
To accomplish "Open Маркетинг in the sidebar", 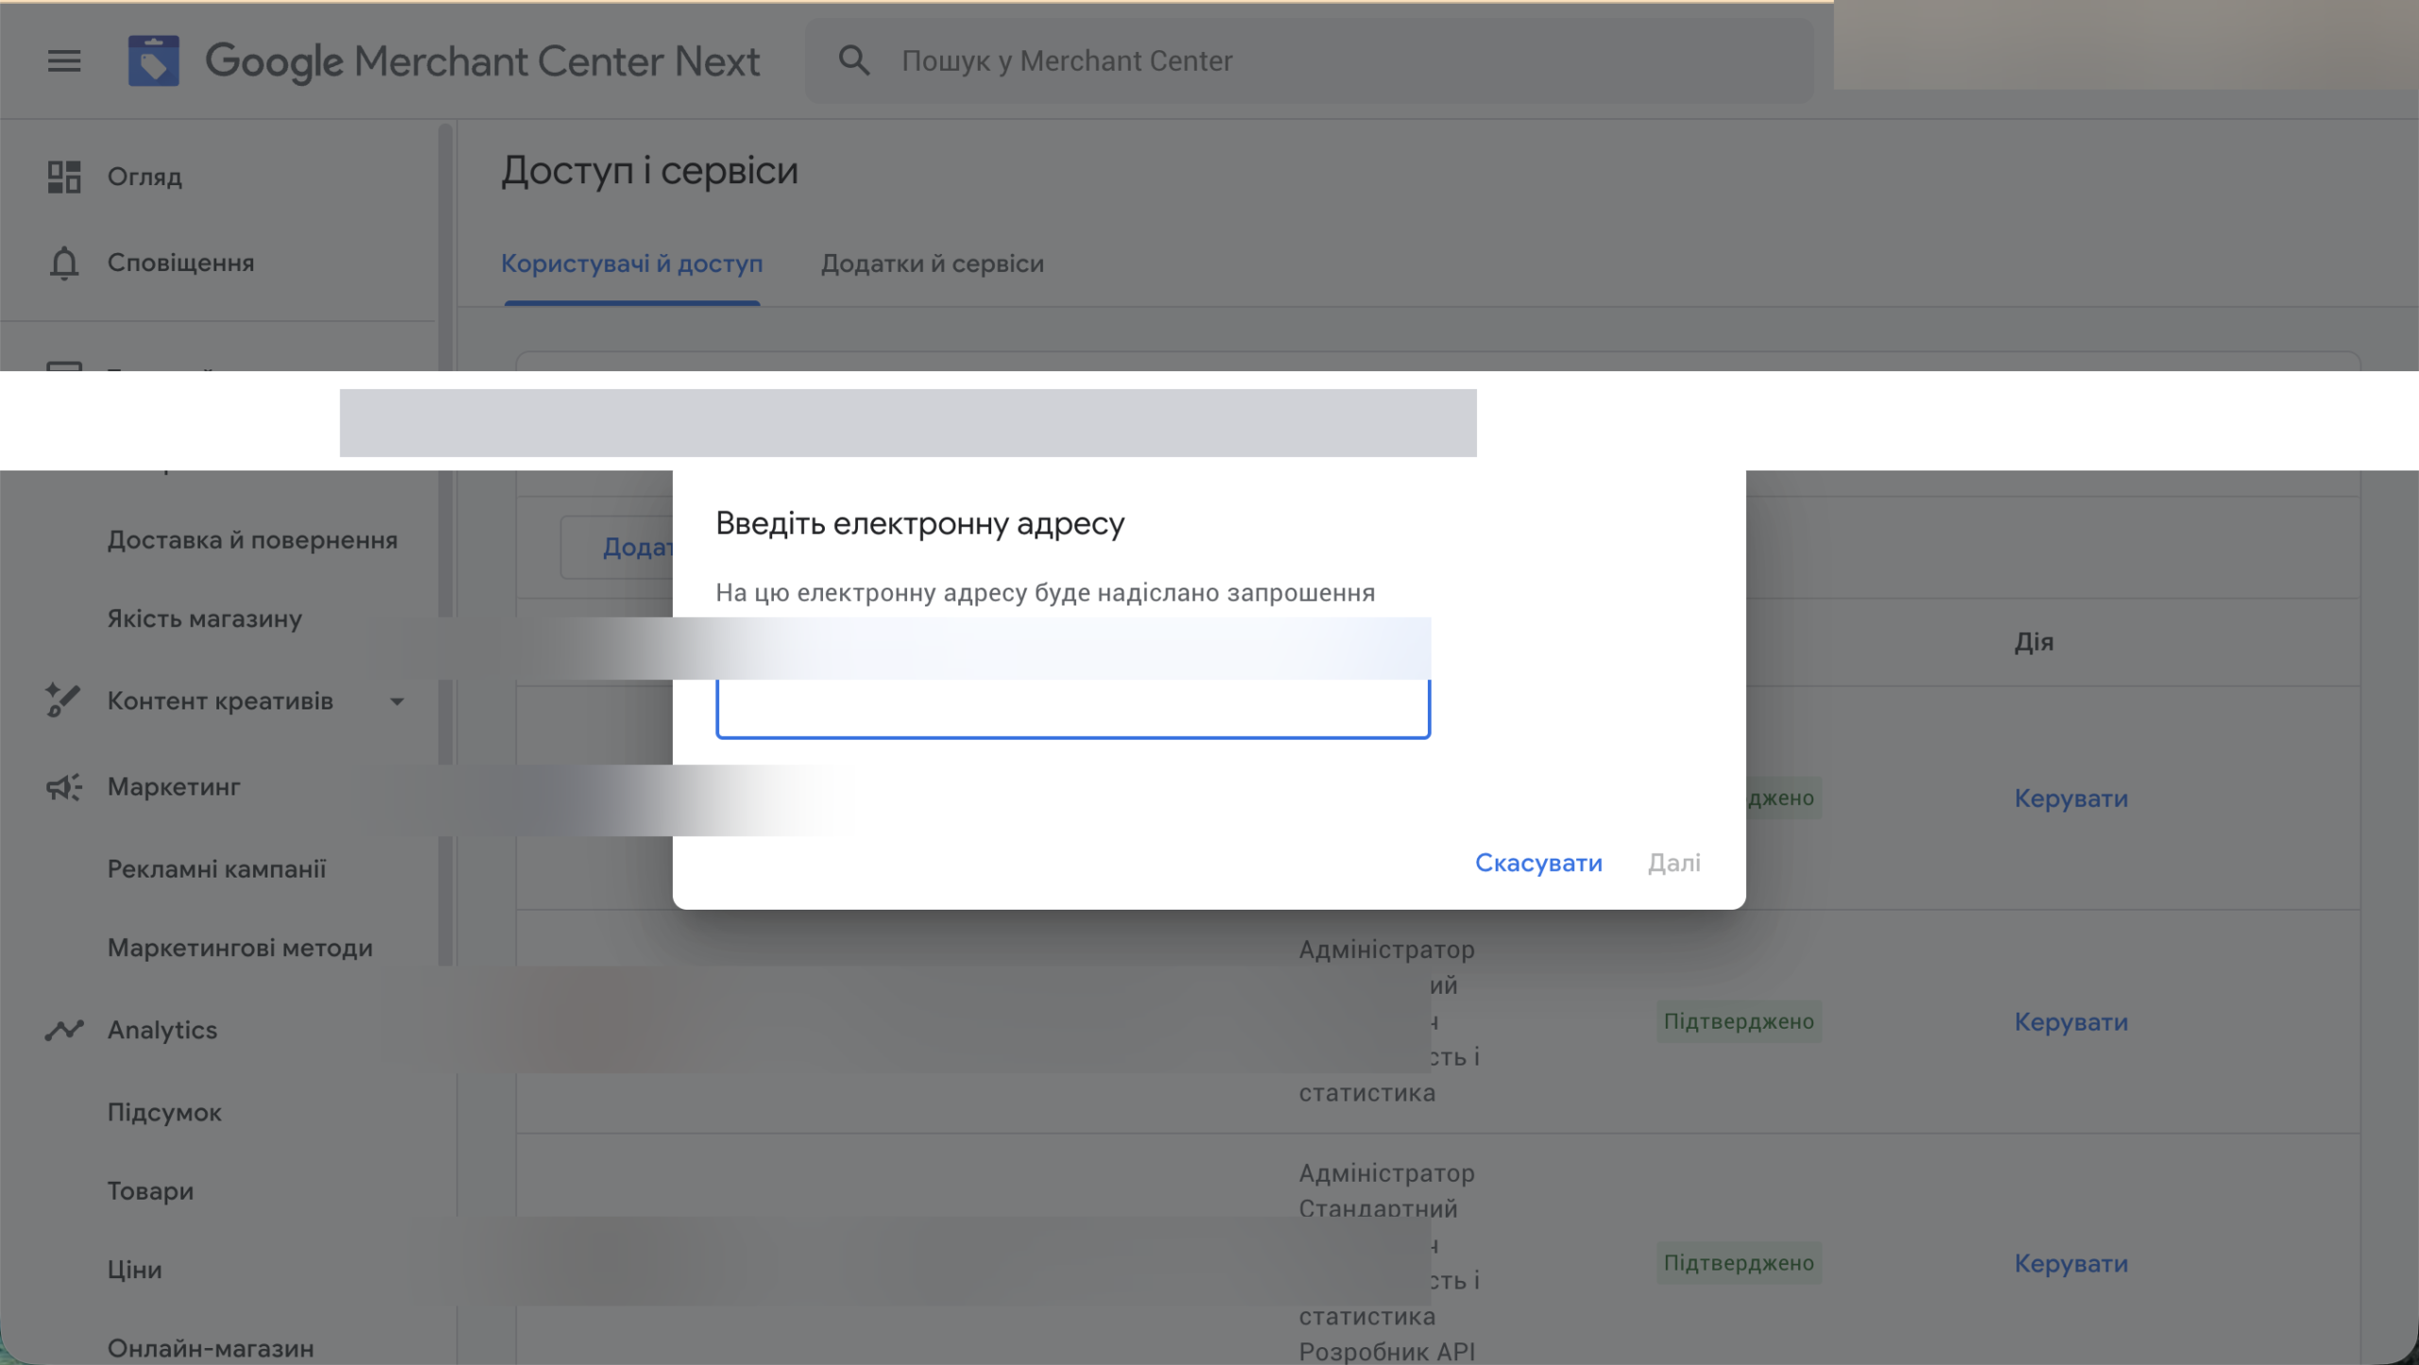I will point(174,787).
